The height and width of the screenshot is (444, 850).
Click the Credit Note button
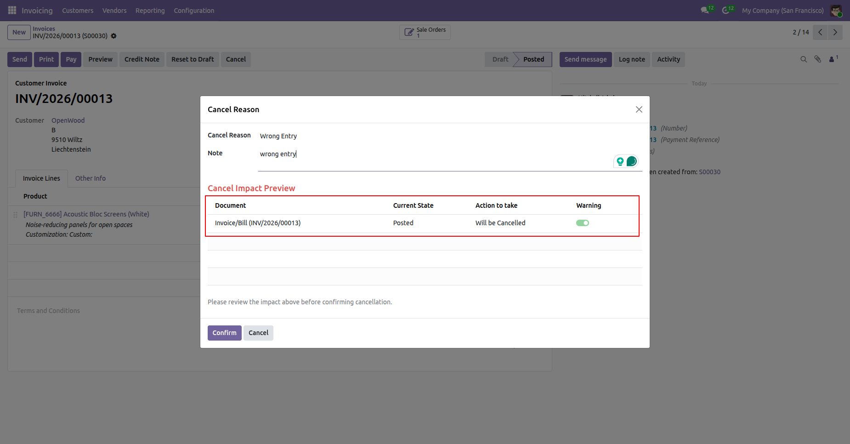pos(142,59)
